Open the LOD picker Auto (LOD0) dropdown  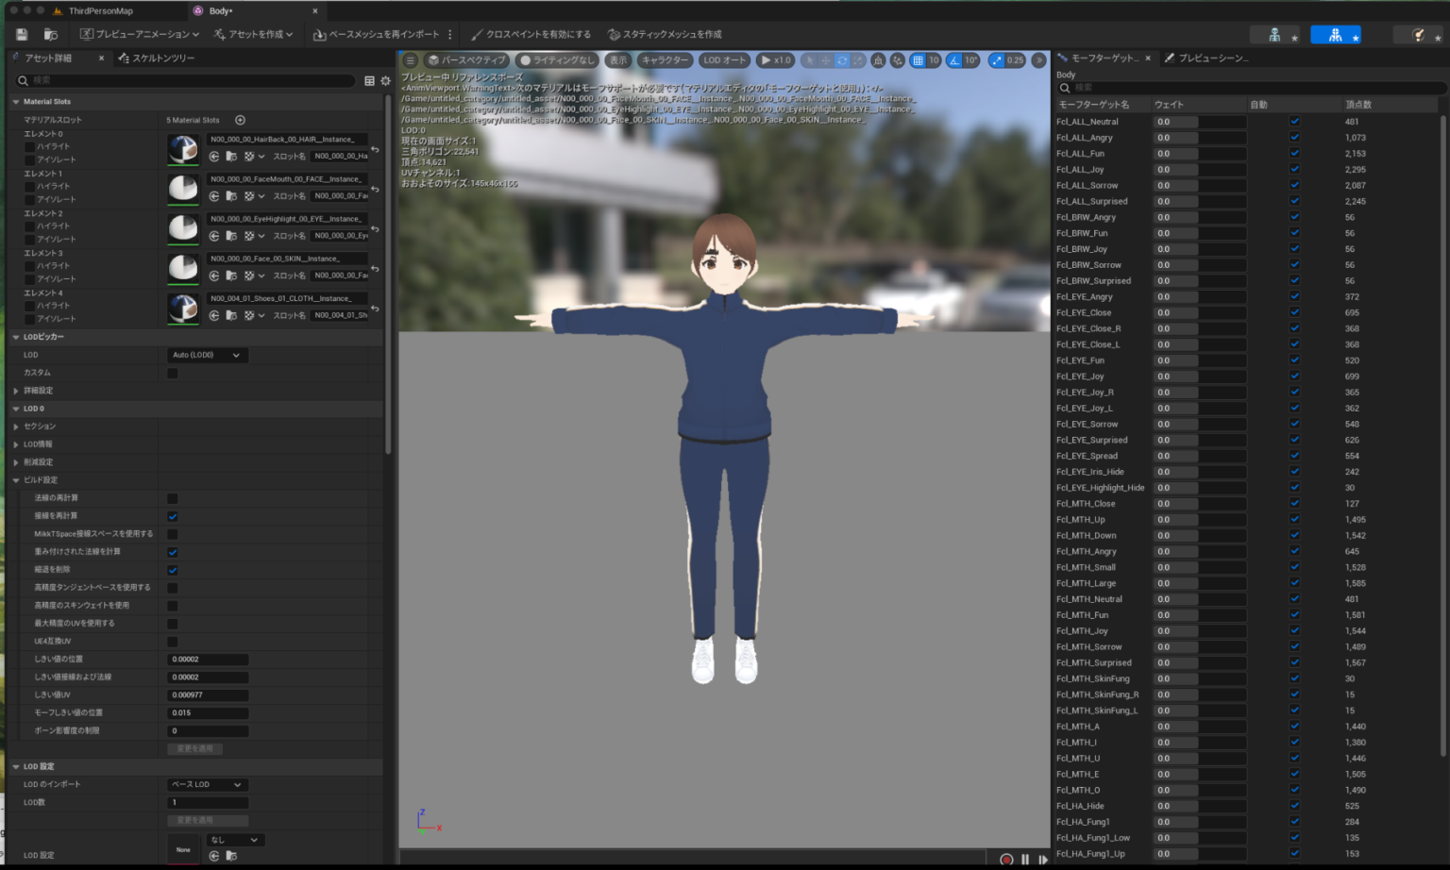click(x=207, y=355)
